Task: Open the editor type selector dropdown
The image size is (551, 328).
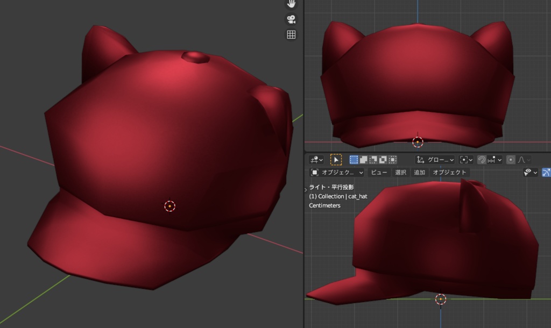Action: [x=316, y=160]
